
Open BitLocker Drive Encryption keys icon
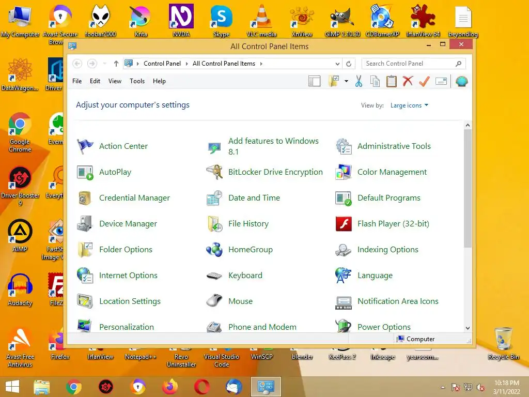point(214,172)
